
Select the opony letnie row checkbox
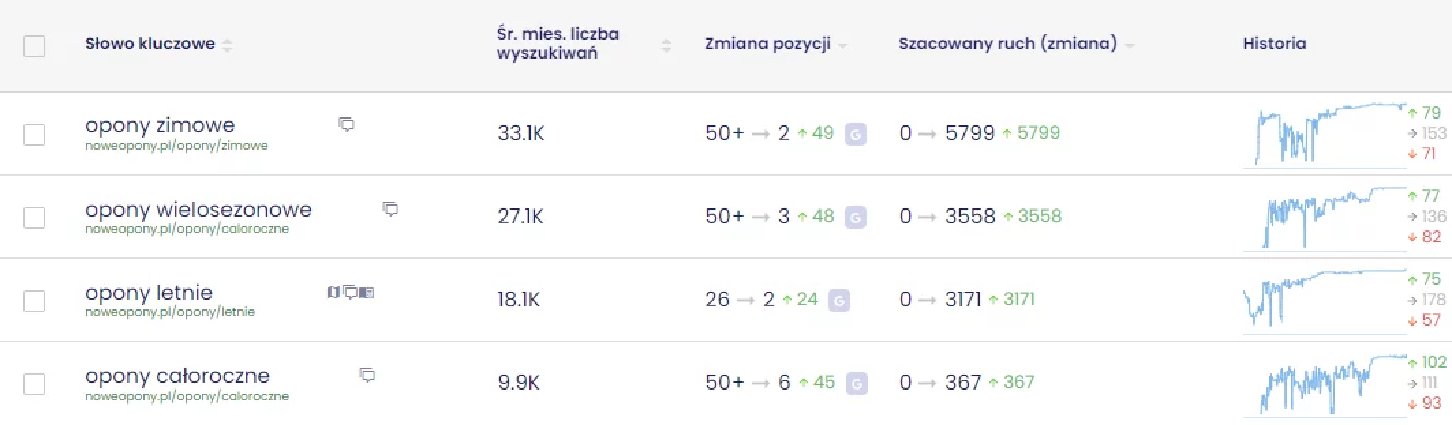[x=34, y=301]
